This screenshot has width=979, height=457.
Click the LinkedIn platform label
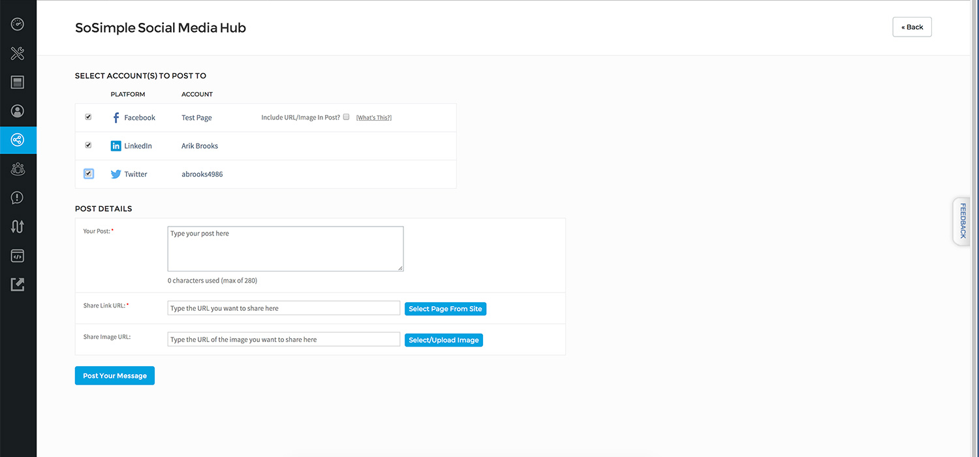point(138,146)
